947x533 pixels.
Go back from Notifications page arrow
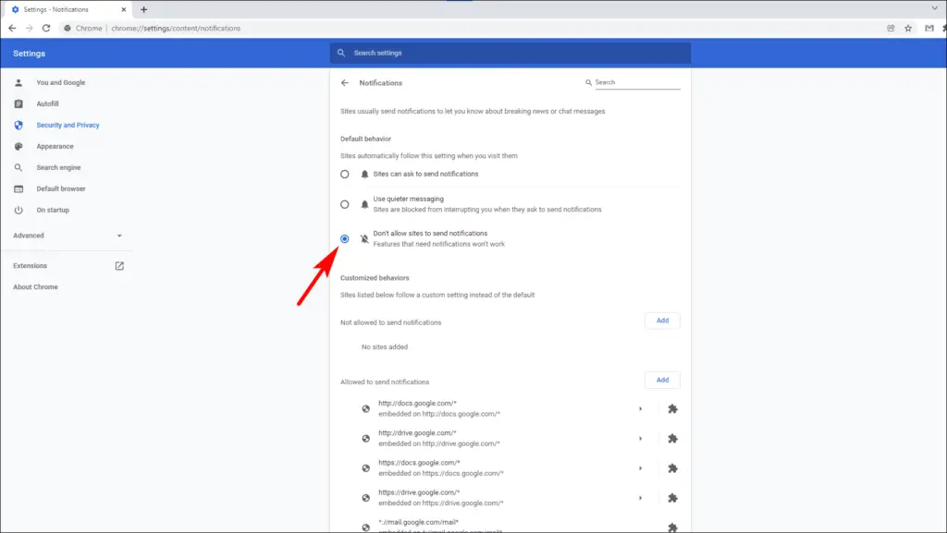[x=345, y=83]
